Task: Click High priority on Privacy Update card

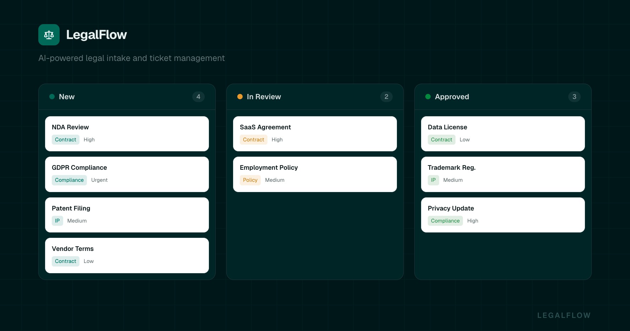Action: coord(472,221)
